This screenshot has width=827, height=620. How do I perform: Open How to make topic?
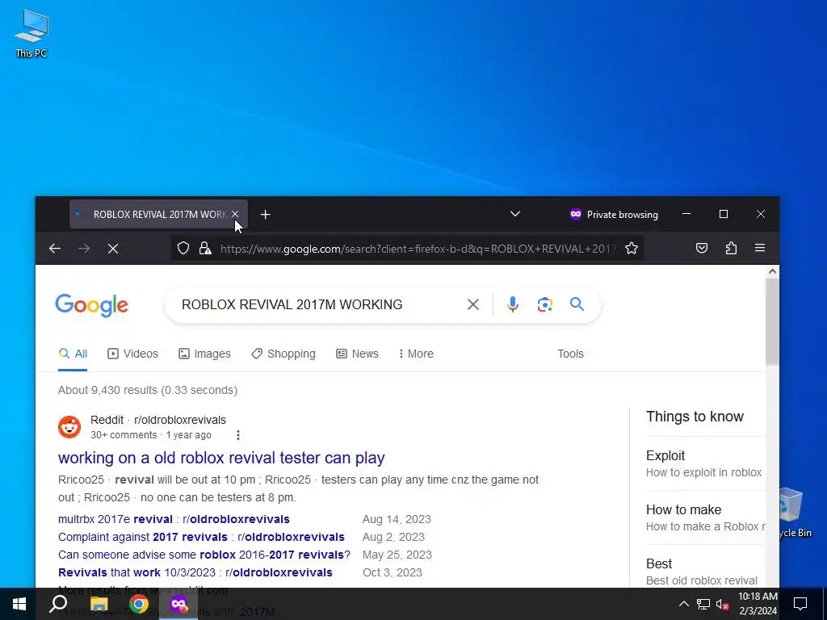pos(704,517)
